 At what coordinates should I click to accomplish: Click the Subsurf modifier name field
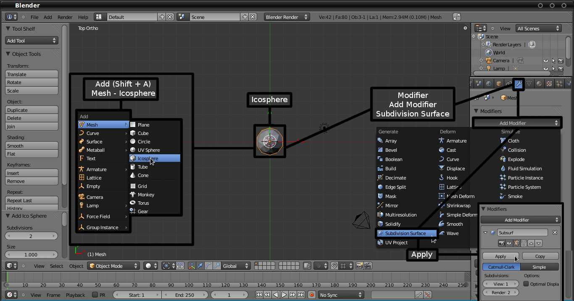pyautogui.click(x=522, y=232)
